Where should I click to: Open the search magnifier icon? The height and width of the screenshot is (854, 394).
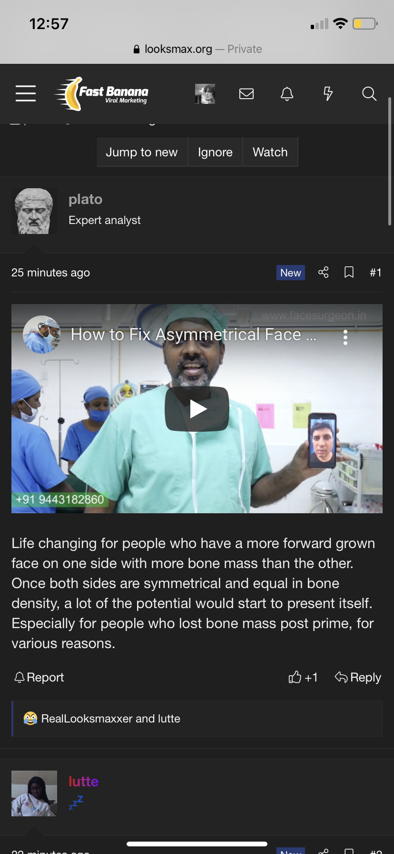tap(369, 94)
